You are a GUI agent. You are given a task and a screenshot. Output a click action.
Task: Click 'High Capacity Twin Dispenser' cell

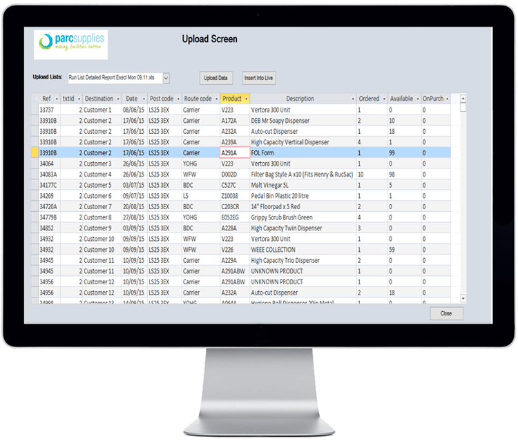click(x=303, y=228)
